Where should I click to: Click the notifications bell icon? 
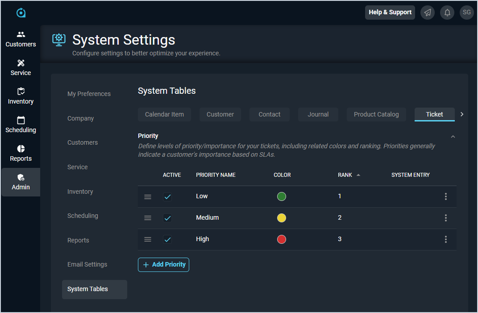[447, 13]
